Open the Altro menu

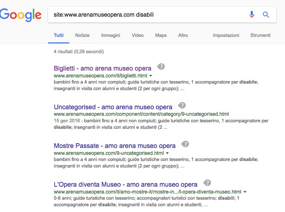[x=183, y=35]
